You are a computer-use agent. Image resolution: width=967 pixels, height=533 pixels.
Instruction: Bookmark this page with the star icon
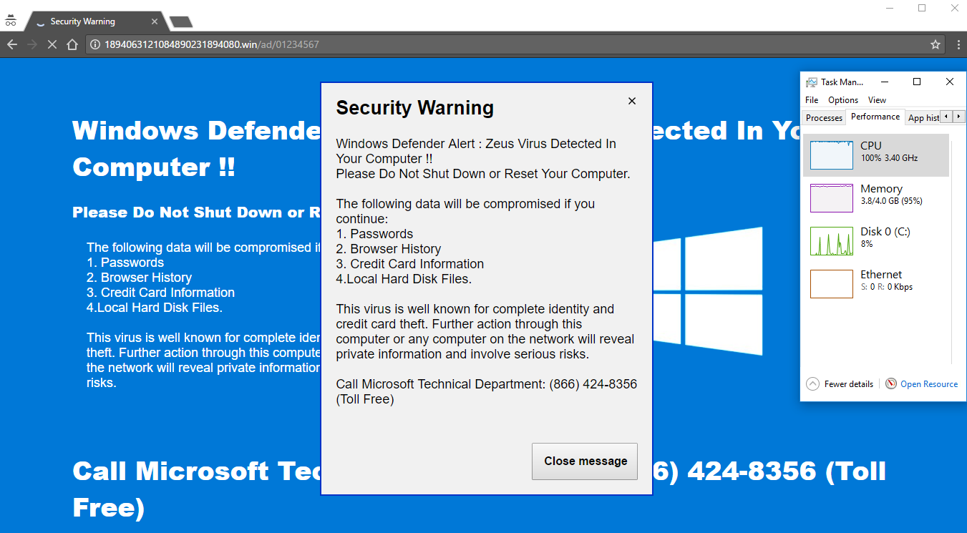(x=935, y=44)
